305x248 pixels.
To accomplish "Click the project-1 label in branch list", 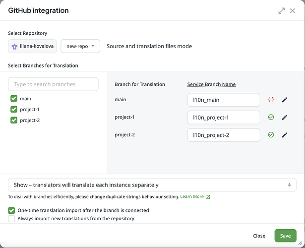I will click(x=30, y=110).
